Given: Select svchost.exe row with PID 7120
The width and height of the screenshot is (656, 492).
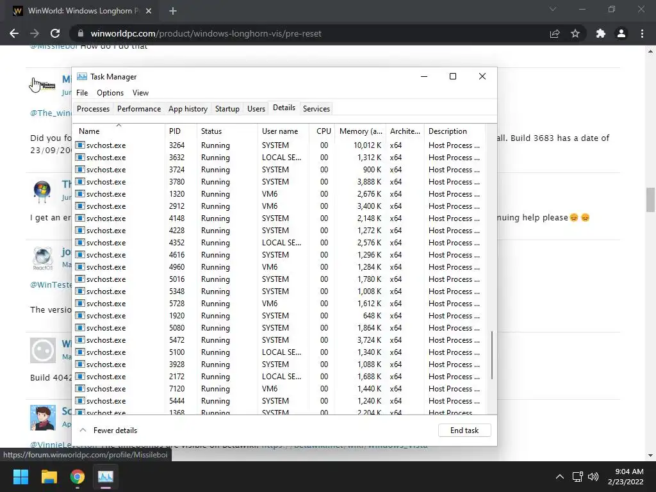Looking at the screenshot, I should 279,389.
